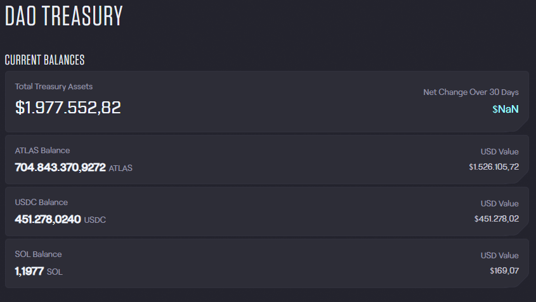The image size is (536, 302).
Task: Select the 1,1977 SOL balance figure
Action: click(29, 272)
